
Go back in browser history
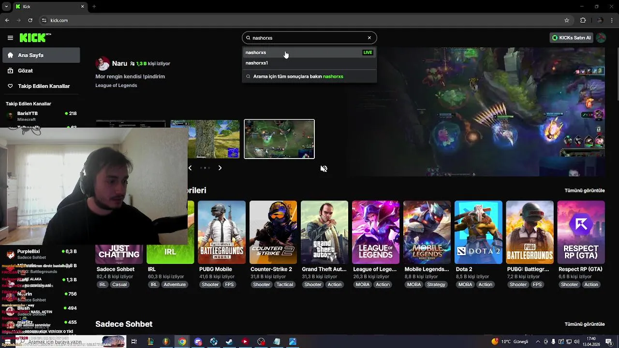pos(7,20)
